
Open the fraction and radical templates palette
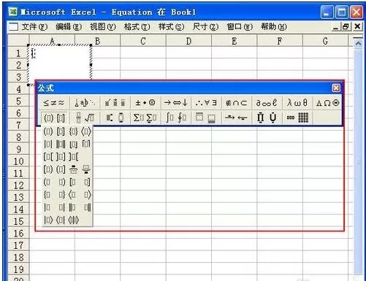click(x=85, y=118)
